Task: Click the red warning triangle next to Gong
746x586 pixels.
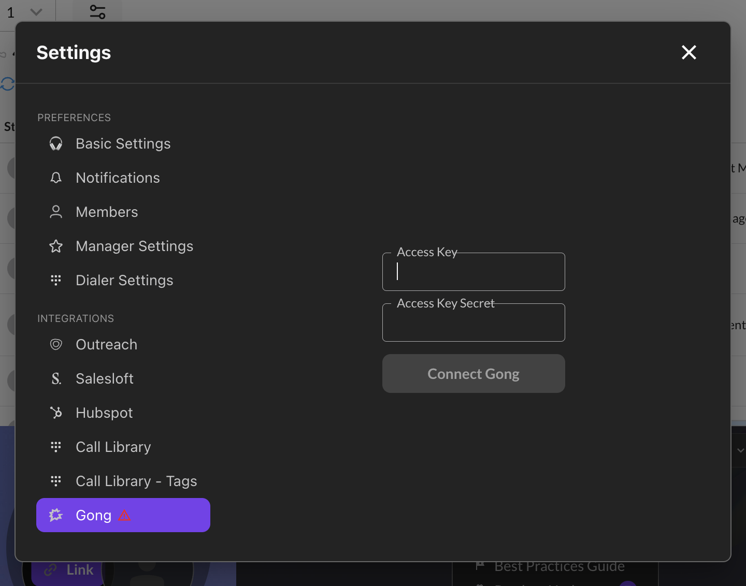Action: pos(124,515)
